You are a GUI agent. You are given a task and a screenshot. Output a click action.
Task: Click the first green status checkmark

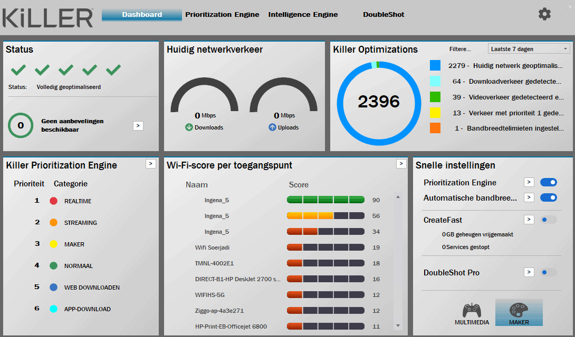pyautogui.click(x=18, y=70)
